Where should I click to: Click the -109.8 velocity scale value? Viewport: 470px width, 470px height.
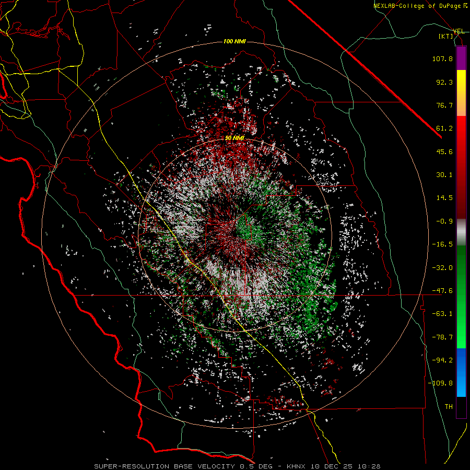[x=440, y=383]
